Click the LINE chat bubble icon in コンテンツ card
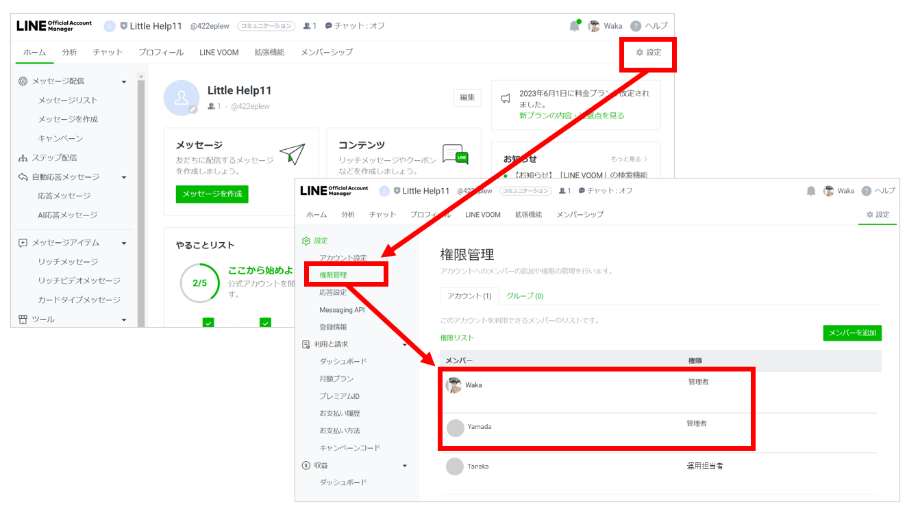The width and height of the screenshot is (907, 511). [455, 155]
